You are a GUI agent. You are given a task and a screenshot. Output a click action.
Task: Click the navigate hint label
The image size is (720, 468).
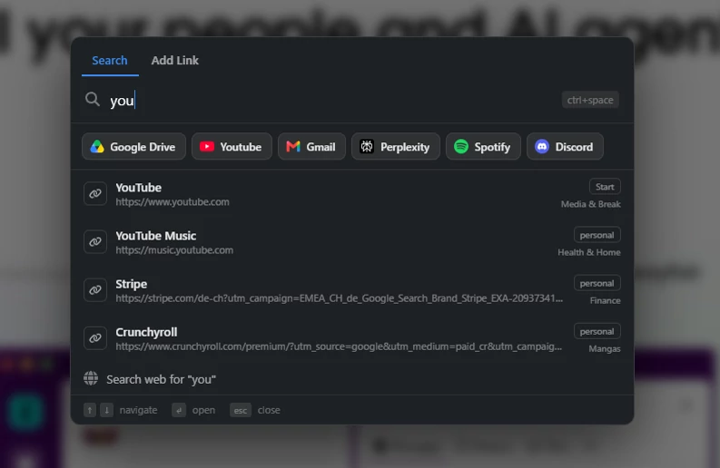pyautogui.click(x=138, y=410)
